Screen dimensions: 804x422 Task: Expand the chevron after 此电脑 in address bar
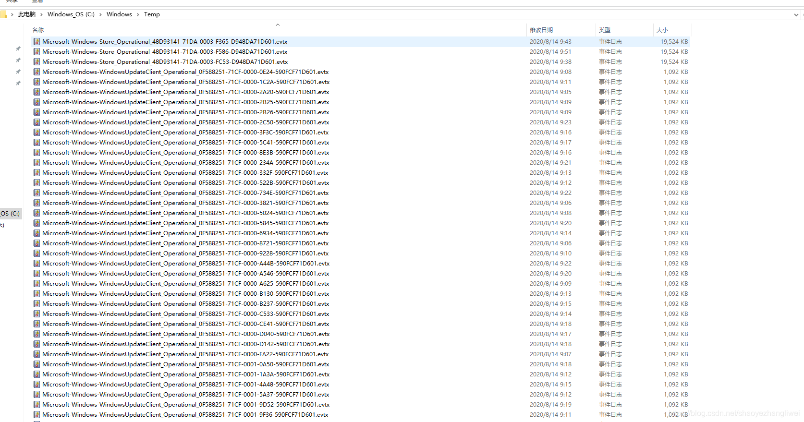[x=41, y=14]
